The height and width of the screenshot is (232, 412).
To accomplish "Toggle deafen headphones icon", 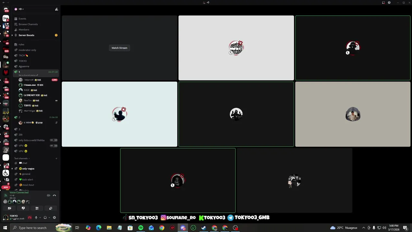I will pos(45,217).
